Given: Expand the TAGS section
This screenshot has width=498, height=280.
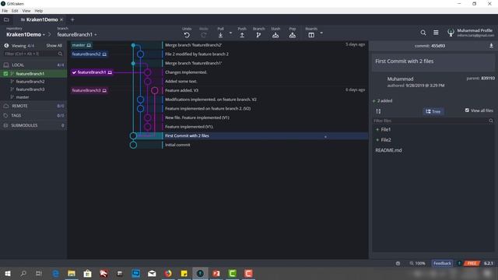Looking at the screenshot, I should (33, 116).
